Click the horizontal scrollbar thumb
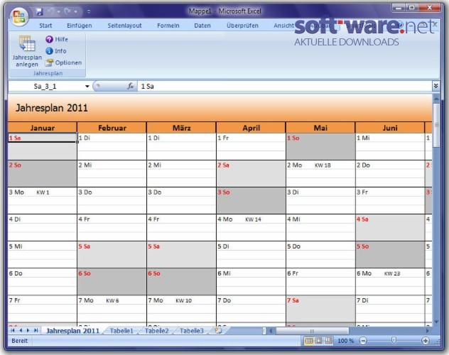This screenshot has width=449, height=355. coord(312,331)
